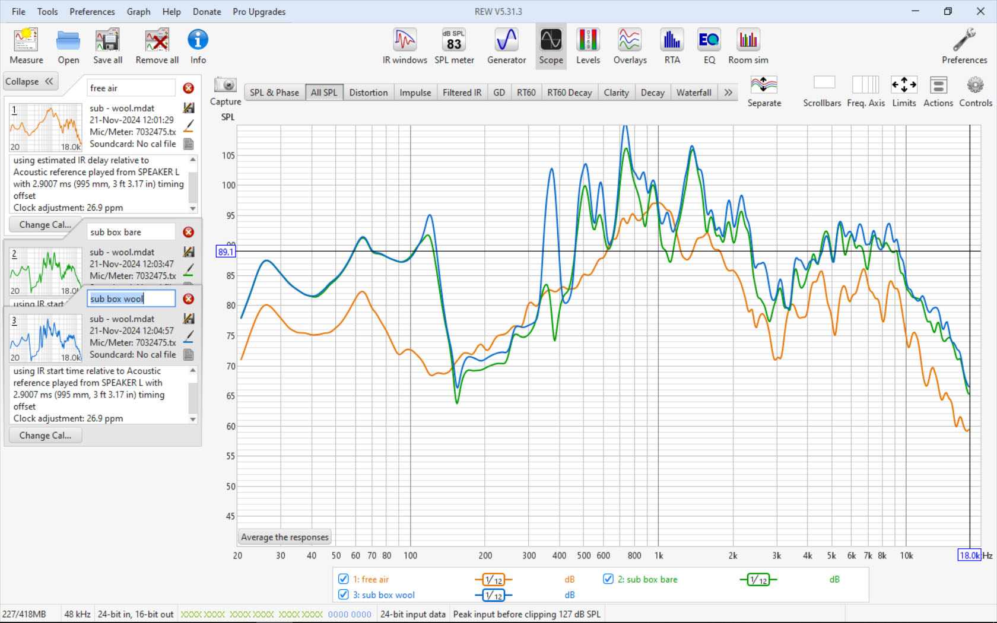The height and width of the screenshot is (623, 997).
Task: Edit the sub box bare name field
Action: pos(131,232)
